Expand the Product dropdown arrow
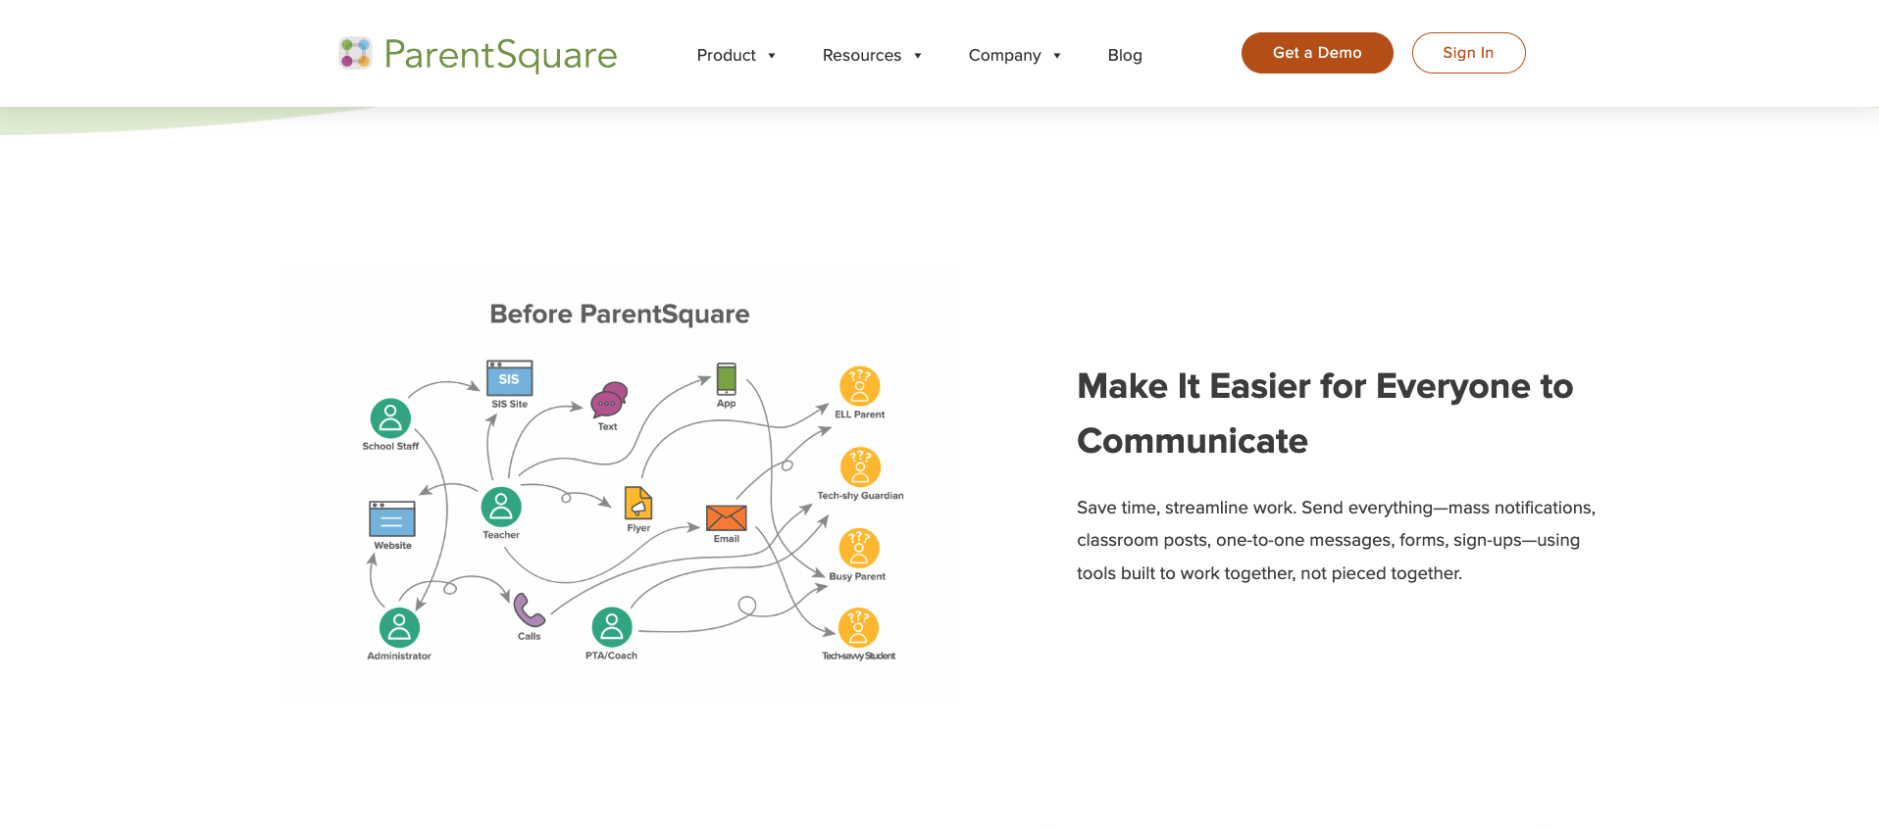1879x829 pixels. pos(772,56)
